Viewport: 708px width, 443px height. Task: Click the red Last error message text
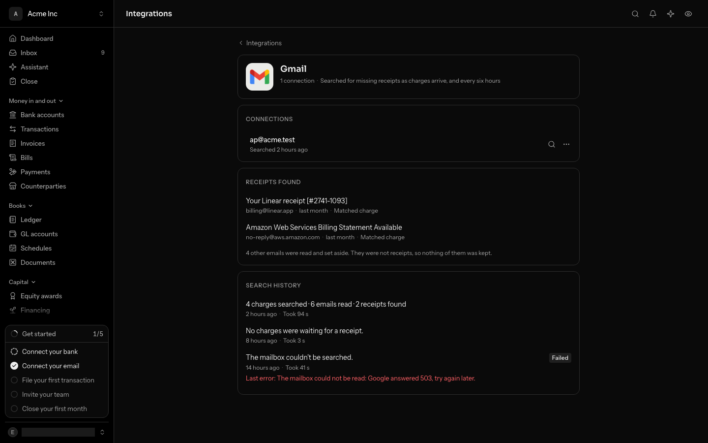pos(360,379)
